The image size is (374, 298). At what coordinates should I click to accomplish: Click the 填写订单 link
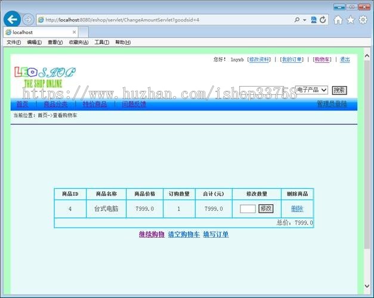(216, 234)
